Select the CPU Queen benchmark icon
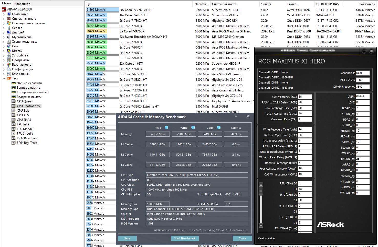Screen dimensions: 378x247 coord(14,101)
